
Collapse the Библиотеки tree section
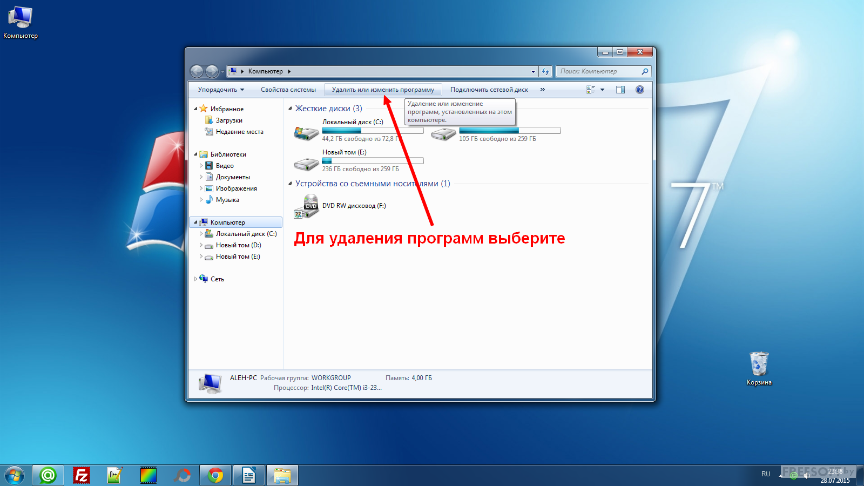(x=195, y=154)
